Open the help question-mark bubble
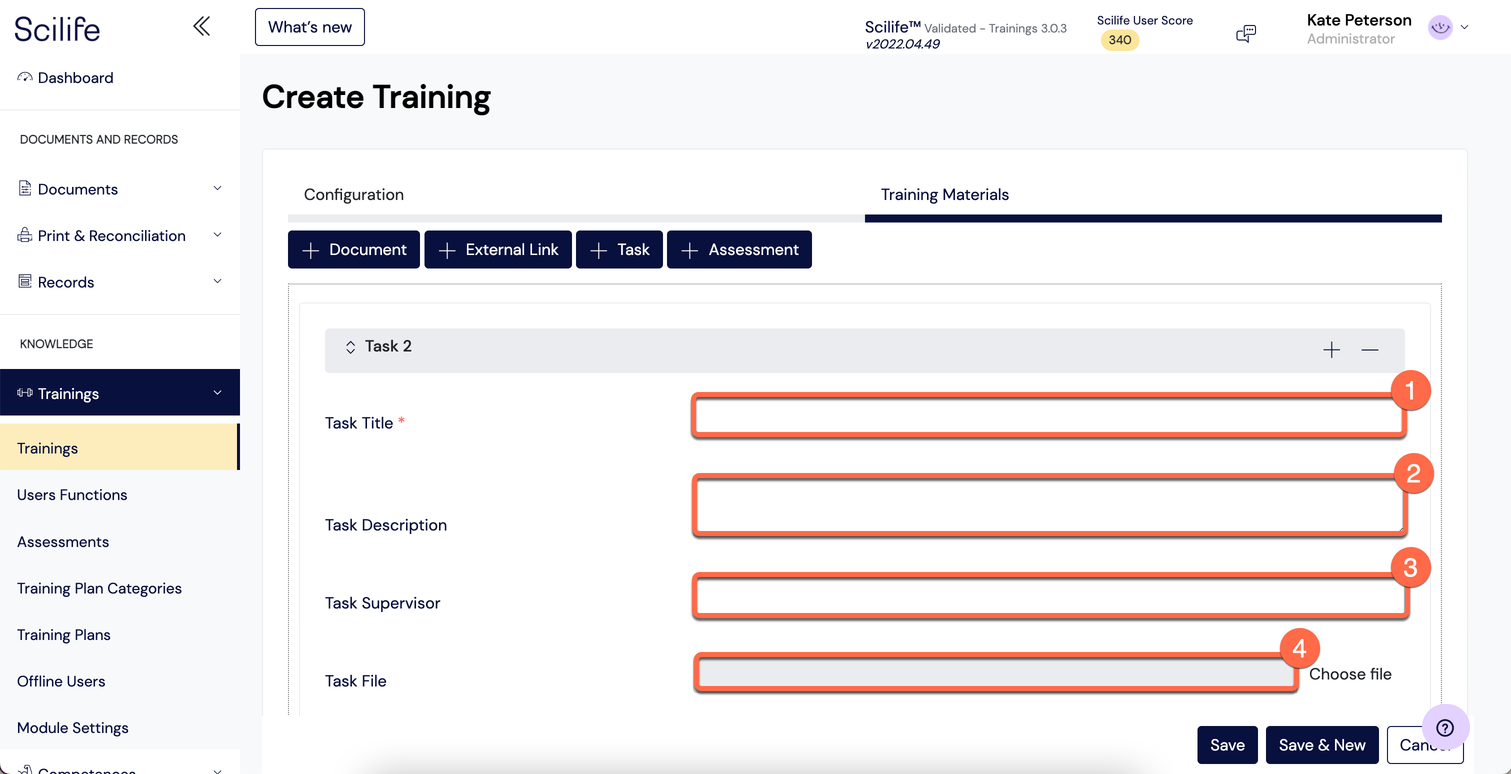 click(x=1445, y=727)
